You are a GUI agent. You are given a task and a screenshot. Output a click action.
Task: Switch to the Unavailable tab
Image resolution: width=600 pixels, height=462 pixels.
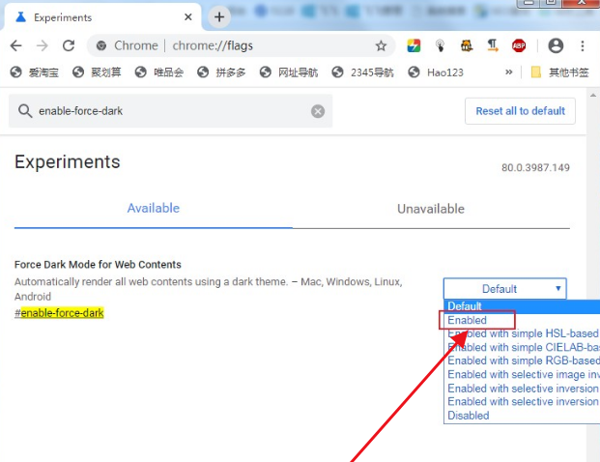pyautogui.click(x=431, y=209)
